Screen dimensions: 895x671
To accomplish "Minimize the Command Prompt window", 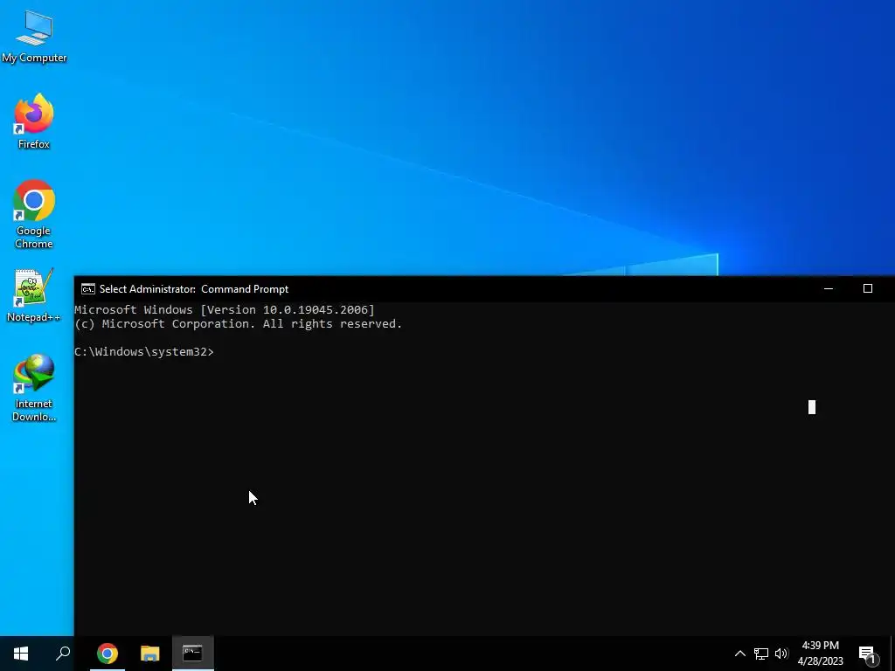I will (829, 288).
